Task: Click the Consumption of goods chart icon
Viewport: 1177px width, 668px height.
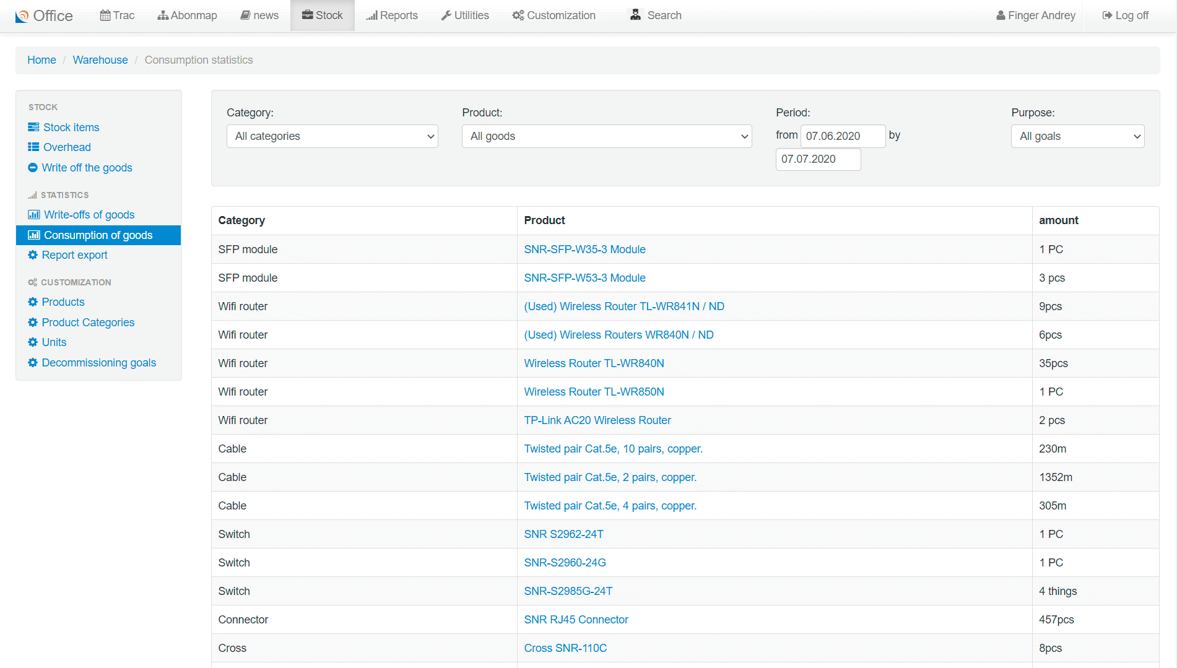Action: [x=34, y=235]
